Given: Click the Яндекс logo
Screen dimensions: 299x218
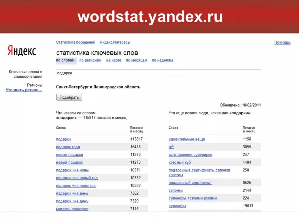Looking at the screenshot, I should [x=22, y=51].
